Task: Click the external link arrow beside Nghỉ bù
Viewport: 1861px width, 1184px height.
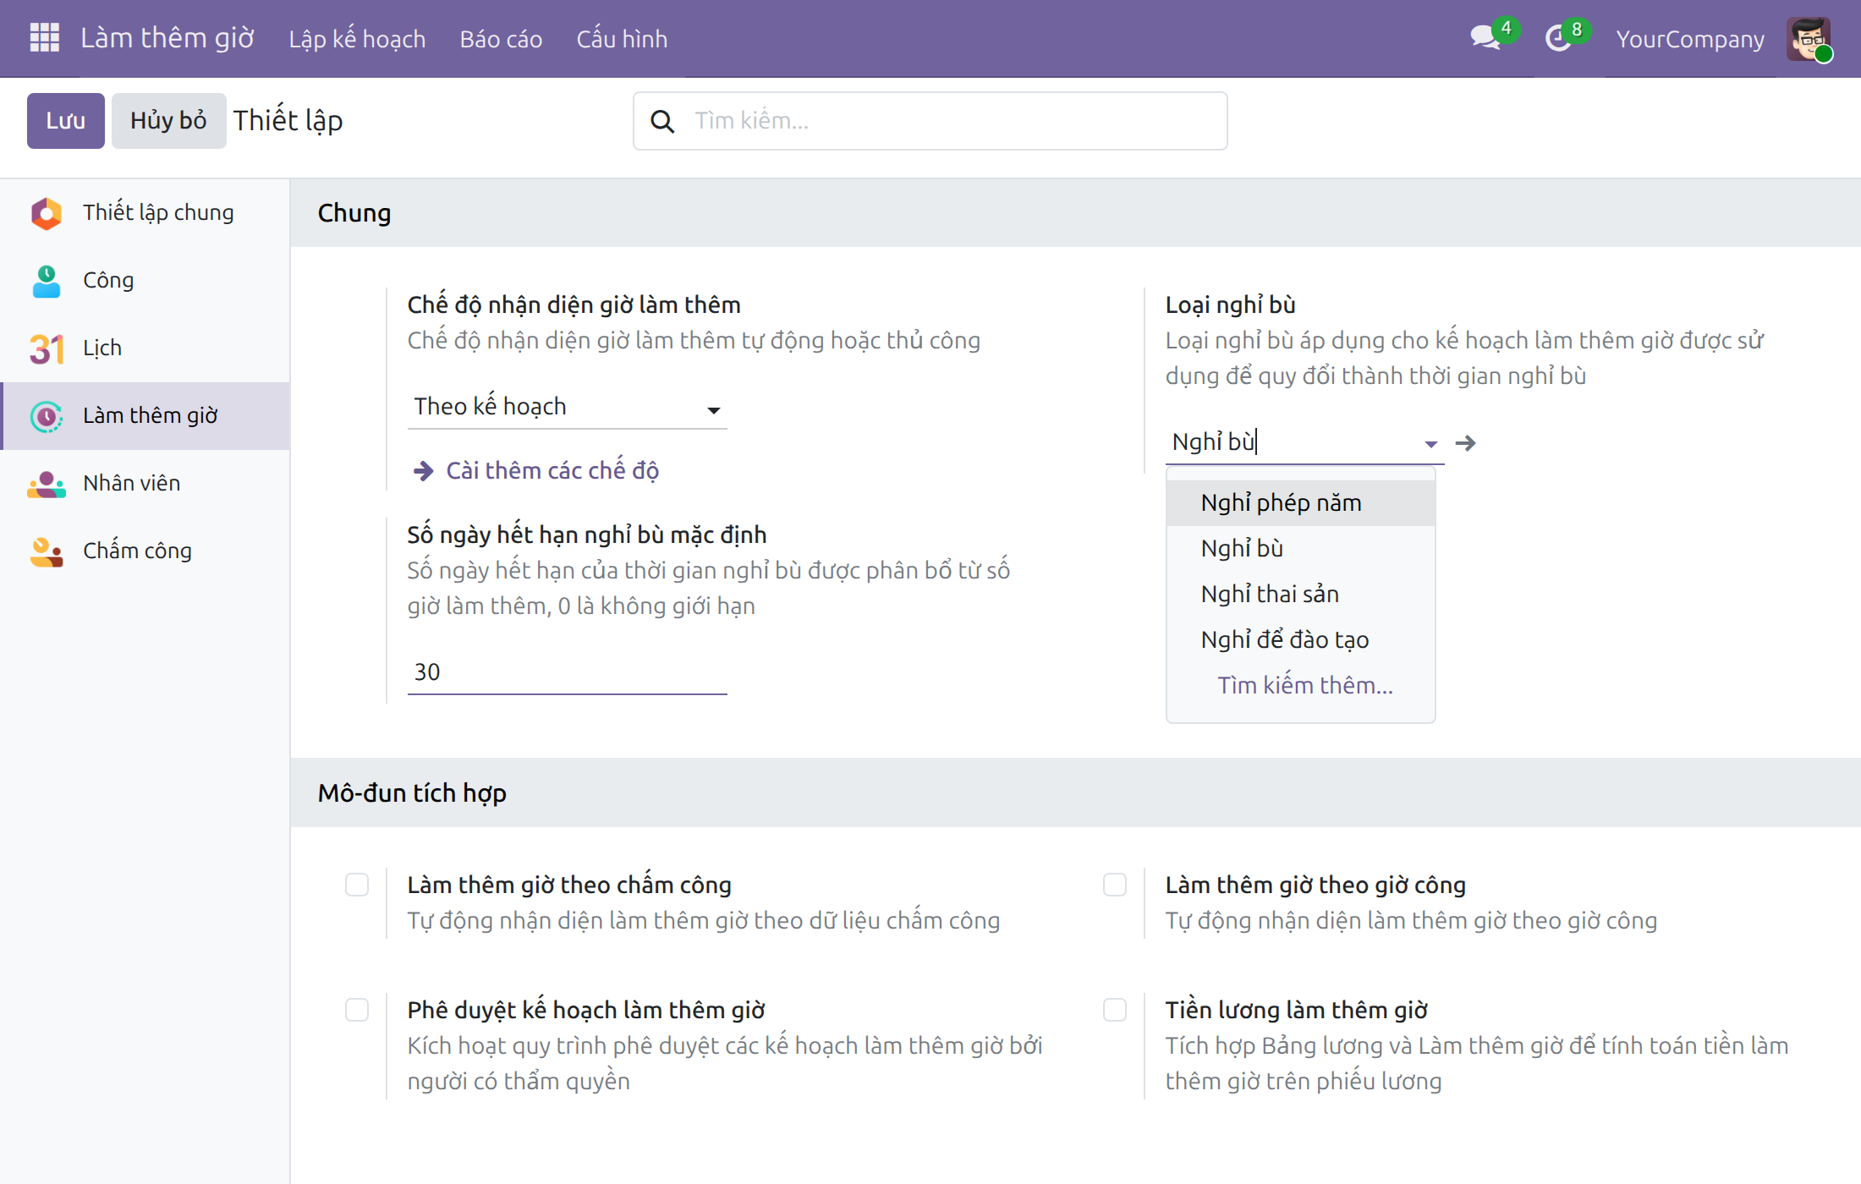Action: tap(1466, 443)
